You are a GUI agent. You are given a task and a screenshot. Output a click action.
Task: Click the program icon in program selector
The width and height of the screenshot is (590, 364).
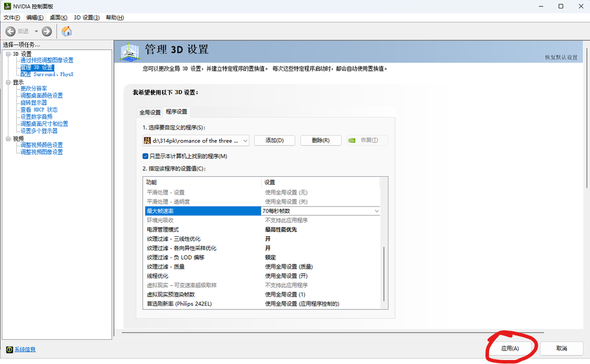coord(147,141)
